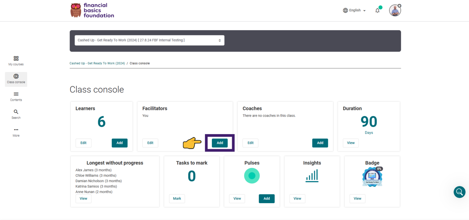
Task: Click the Get Ready To Work badge image
Action: (372, 177)
